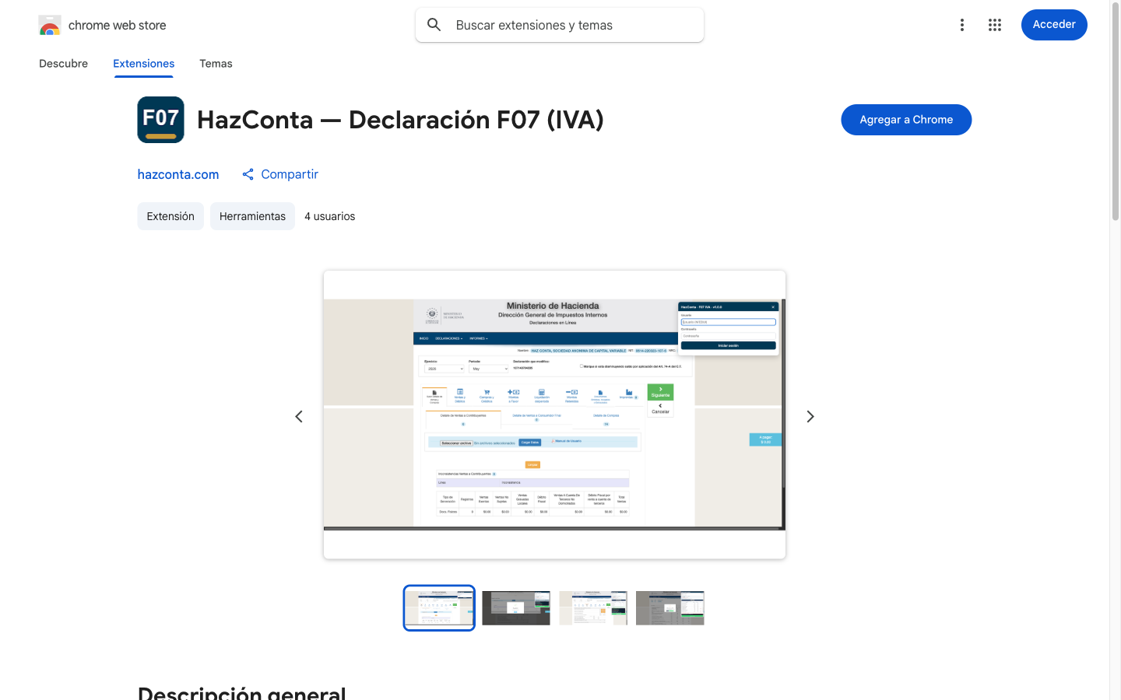Select the second screenshot thumbnail
1121x700 pixels.
tap(516, 608)
